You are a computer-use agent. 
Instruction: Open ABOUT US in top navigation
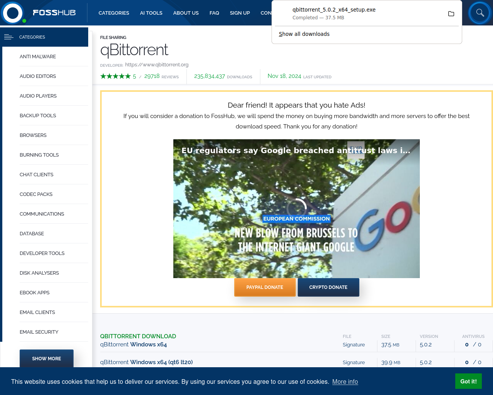[x=186, y=13]
